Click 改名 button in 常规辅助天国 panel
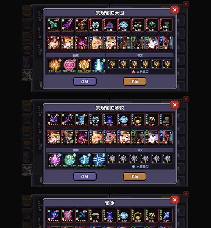The height and width of the screenshot is (228, 211). click(85, 81)
